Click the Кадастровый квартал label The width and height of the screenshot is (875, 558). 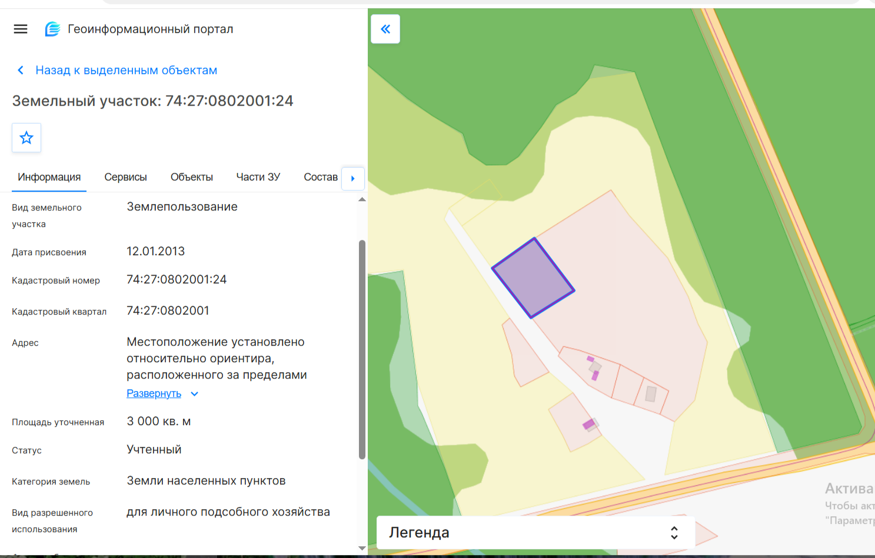(59, 312)
